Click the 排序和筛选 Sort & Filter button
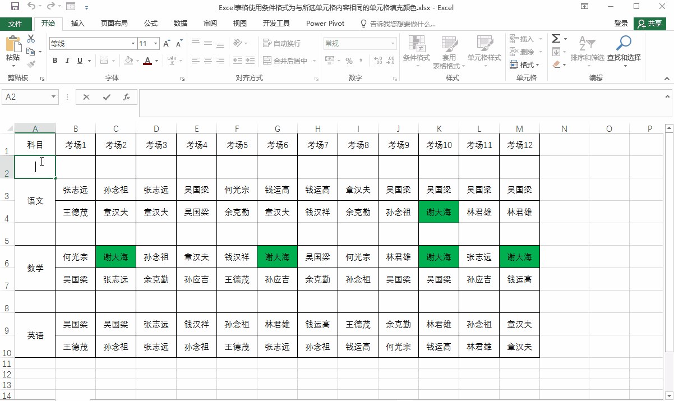 (x=587, y=52)
